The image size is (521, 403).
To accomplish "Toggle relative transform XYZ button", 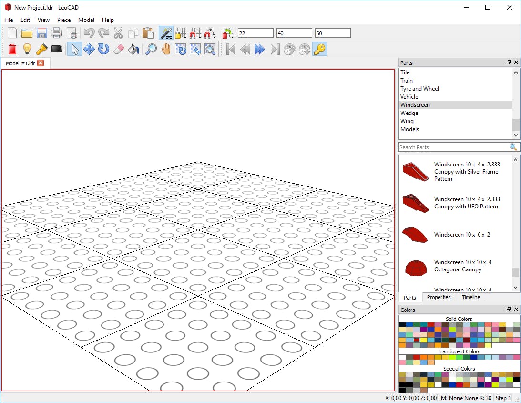I will pyautogui.click(x=166, y=33).
